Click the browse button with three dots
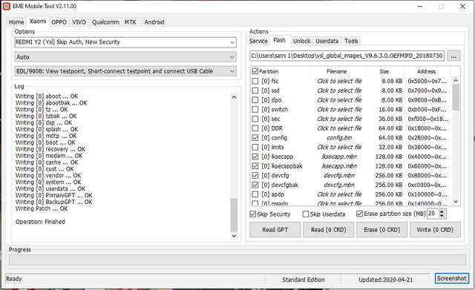475x290 pixels. click(453, 56)
